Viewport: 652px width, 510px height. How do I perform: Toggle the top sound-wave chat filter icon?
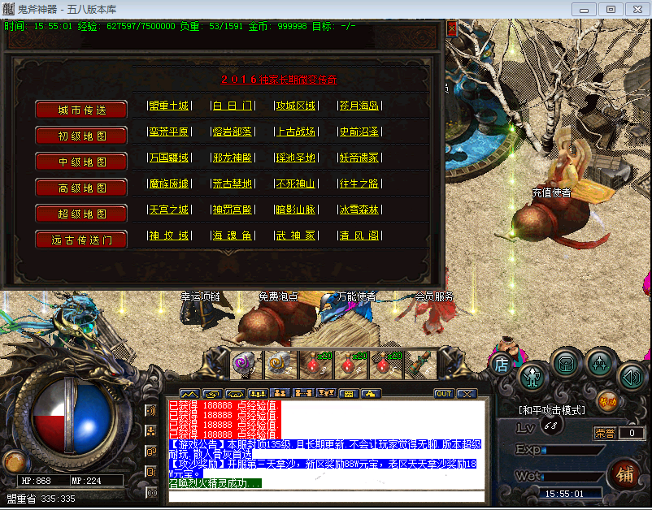pyautogui.click(x=151, y=411)
